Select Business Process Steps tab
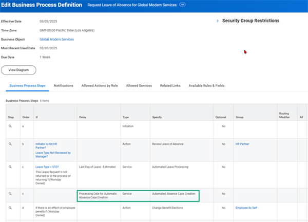This screenshot has height=222, width=308. tap(28, 86)
